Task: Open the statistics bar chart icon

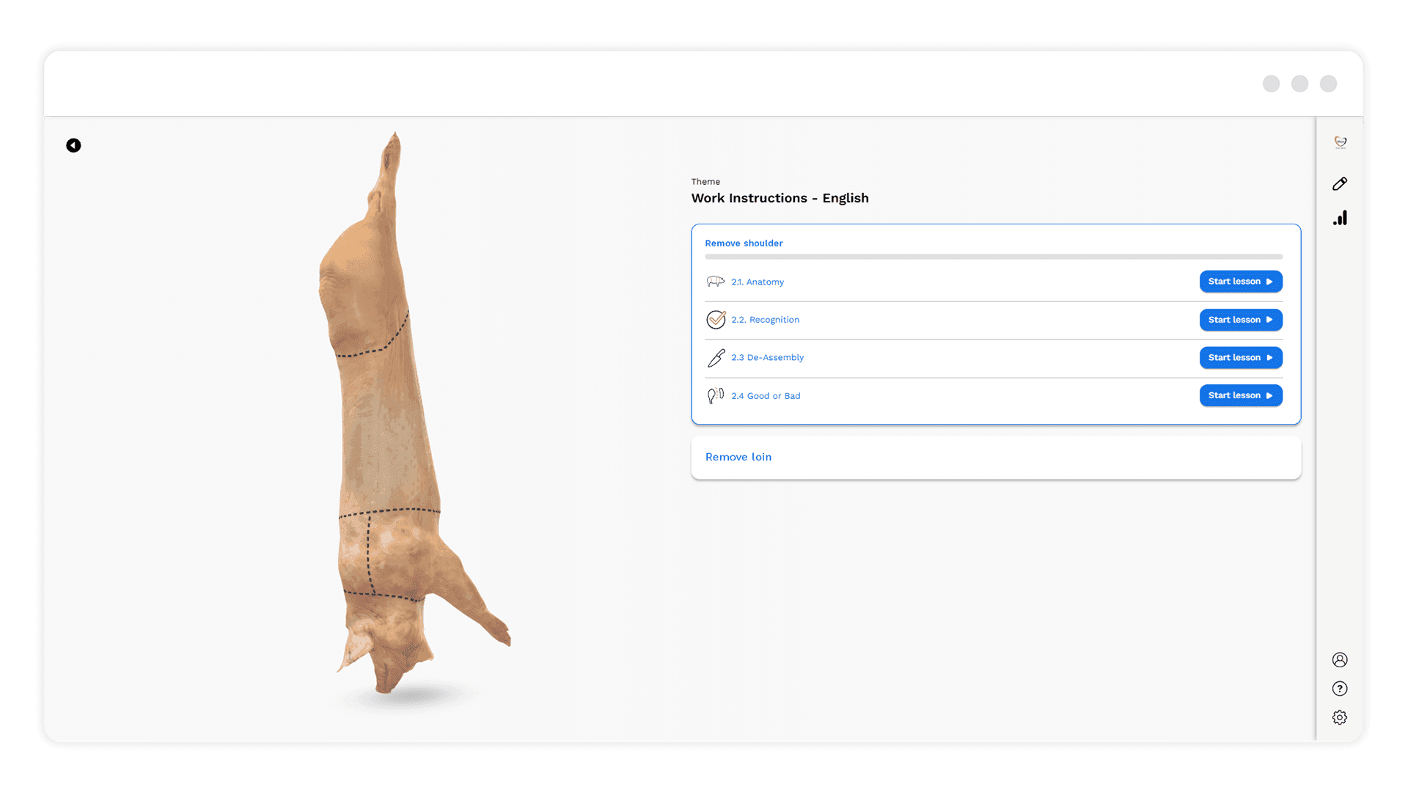Action: (x=1340, y=218)
